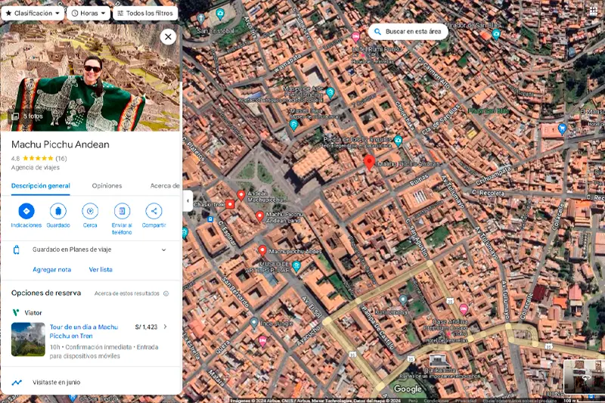Click the Enviar al teléfono icon
Screen dimensions: 605x403
122,212
